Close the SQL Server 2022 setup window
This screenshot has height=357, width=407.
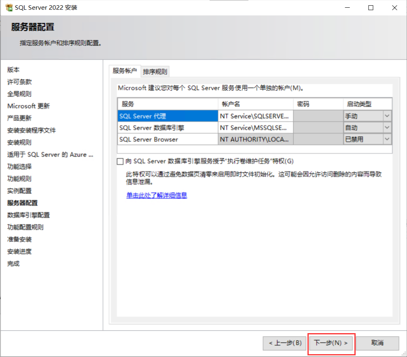click(x=394, y=8)
